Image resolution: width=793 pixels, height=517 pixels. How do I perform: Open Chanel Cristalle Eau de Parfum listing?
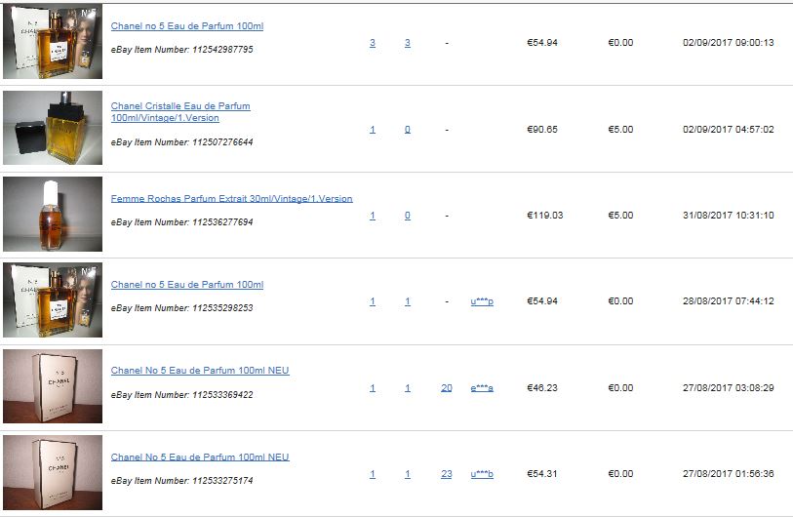pos(180,112)
